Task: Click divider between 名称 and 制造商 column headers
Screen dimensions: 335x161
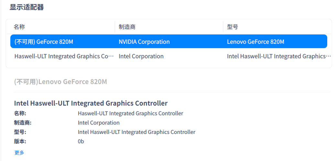Action: point(115,27)
